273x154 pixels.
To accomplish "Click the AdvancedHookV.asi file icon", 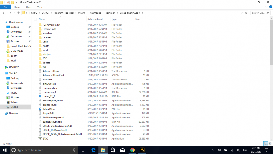I will point(40,75).
